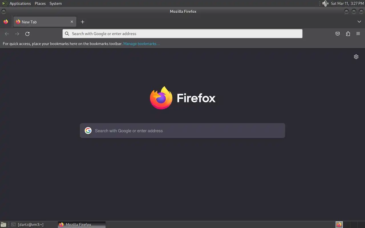This screenshot has height=228, width=365.
Task: Open the Save to Pocket icon
Action: point(338,34)
